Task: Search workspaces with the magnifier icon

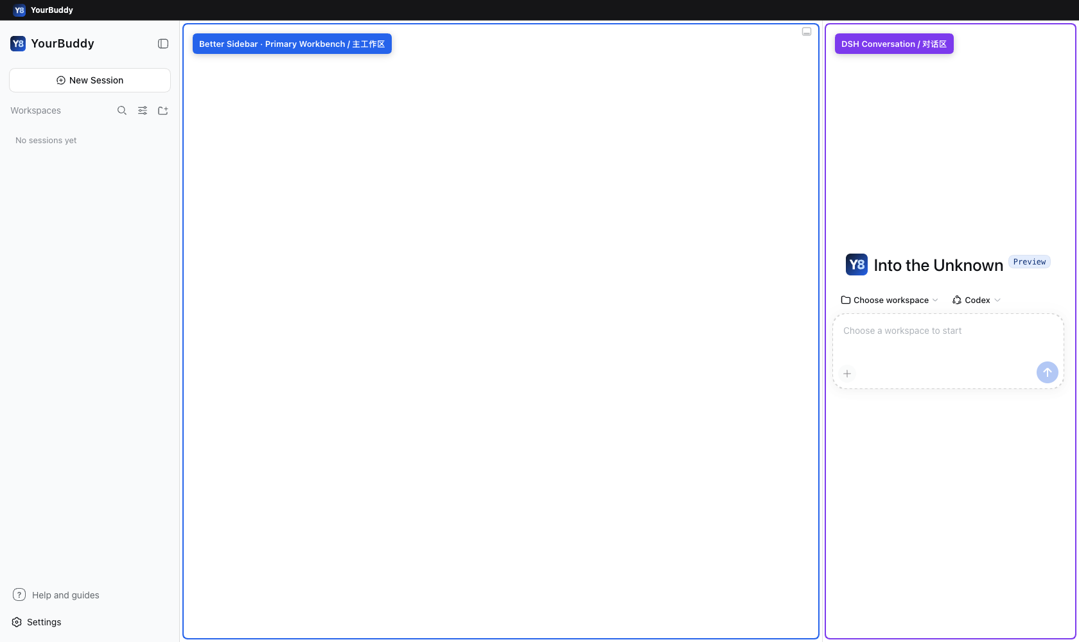Action: (x=122, y=110)
